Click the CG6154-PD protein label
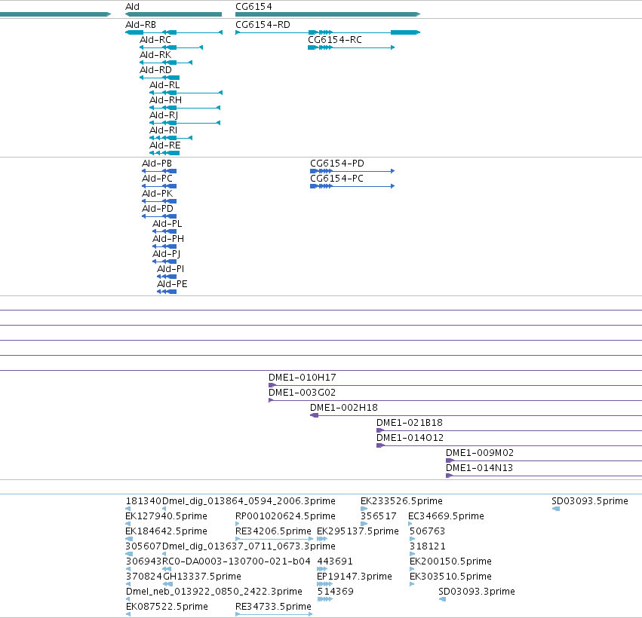Image resolution: width=642 pixels, height=618 pixels. (337, 164)
